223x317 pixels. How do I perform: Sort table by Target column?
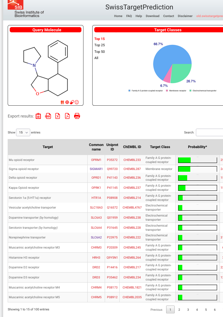click(48, 147)
